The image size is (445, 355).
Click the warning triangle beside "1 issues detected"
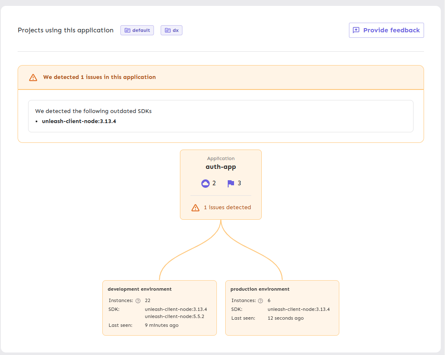195,207
